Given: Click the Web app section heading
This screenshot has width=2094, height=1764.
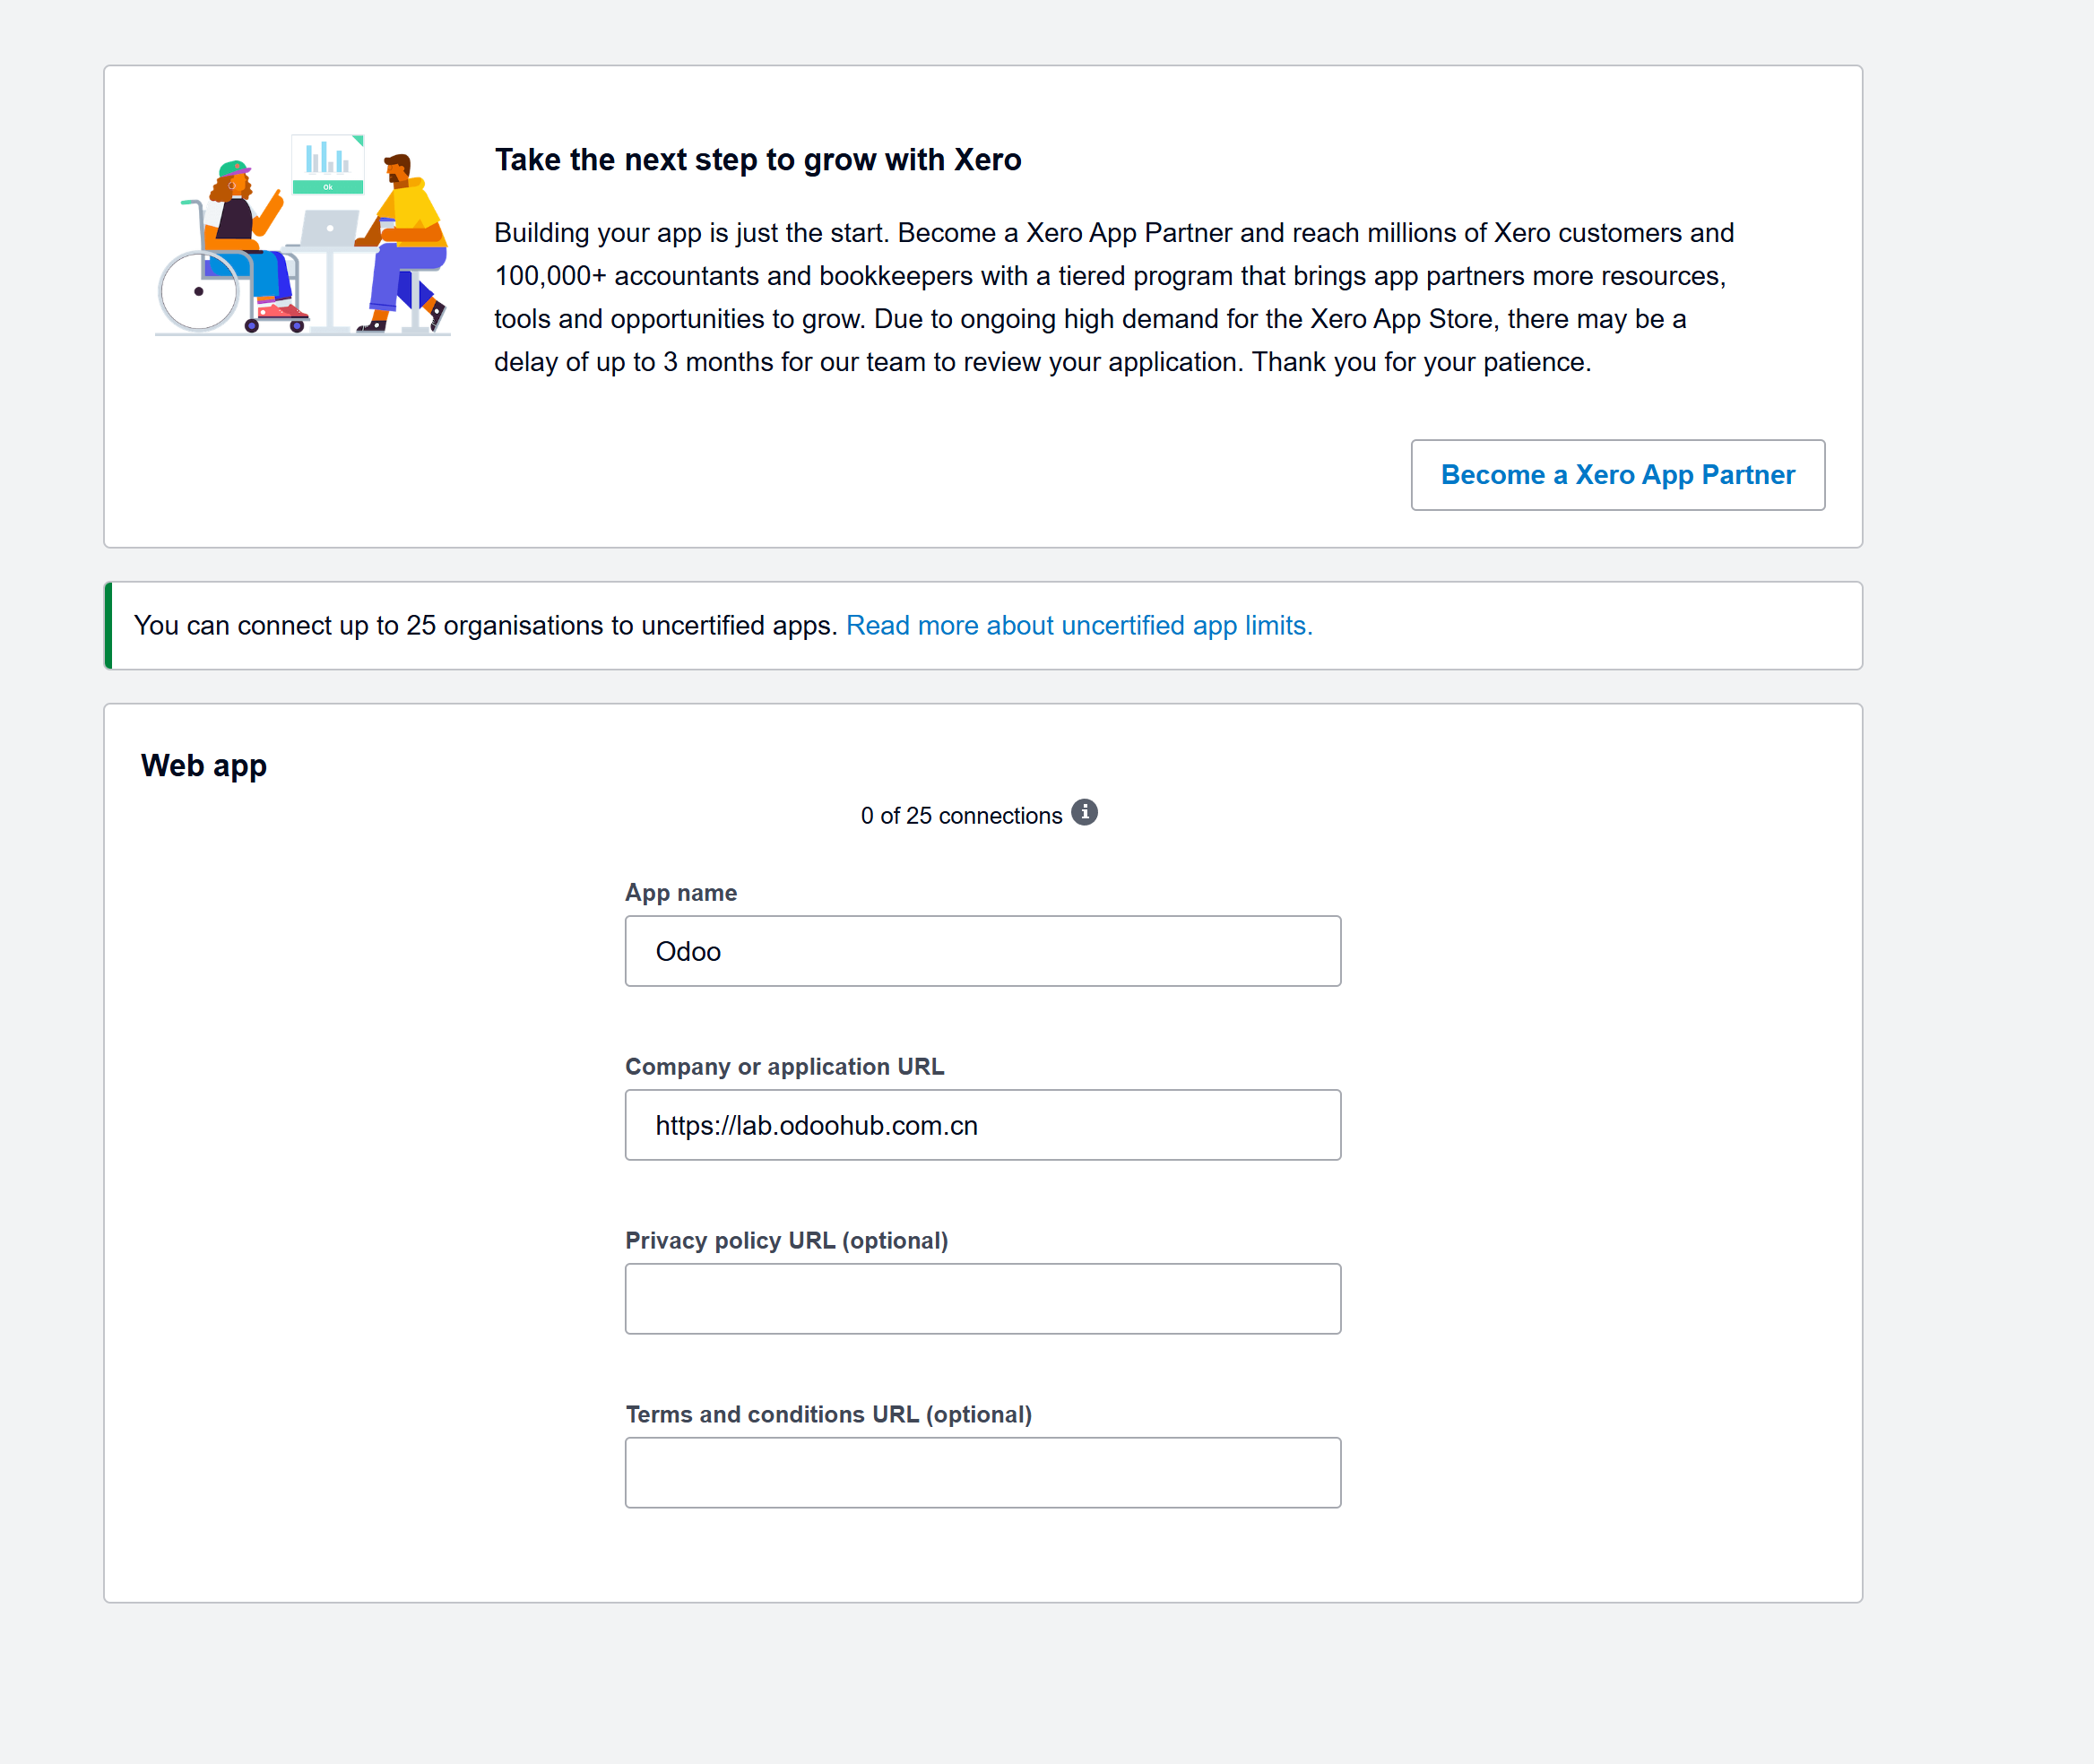Looking at the screenshot, I should (204, 766).
